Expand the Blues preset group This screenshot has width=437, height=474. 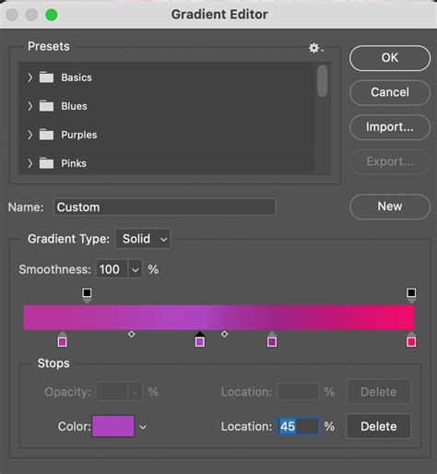coord(30,106)
